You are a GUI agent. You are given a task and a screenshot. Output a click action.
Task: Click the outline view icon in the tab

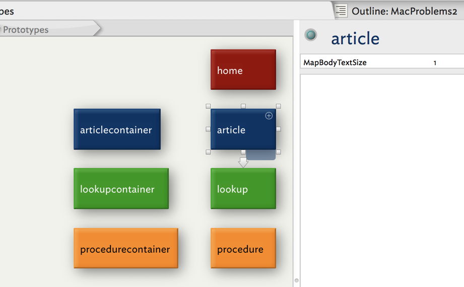(x=341, y=11)
